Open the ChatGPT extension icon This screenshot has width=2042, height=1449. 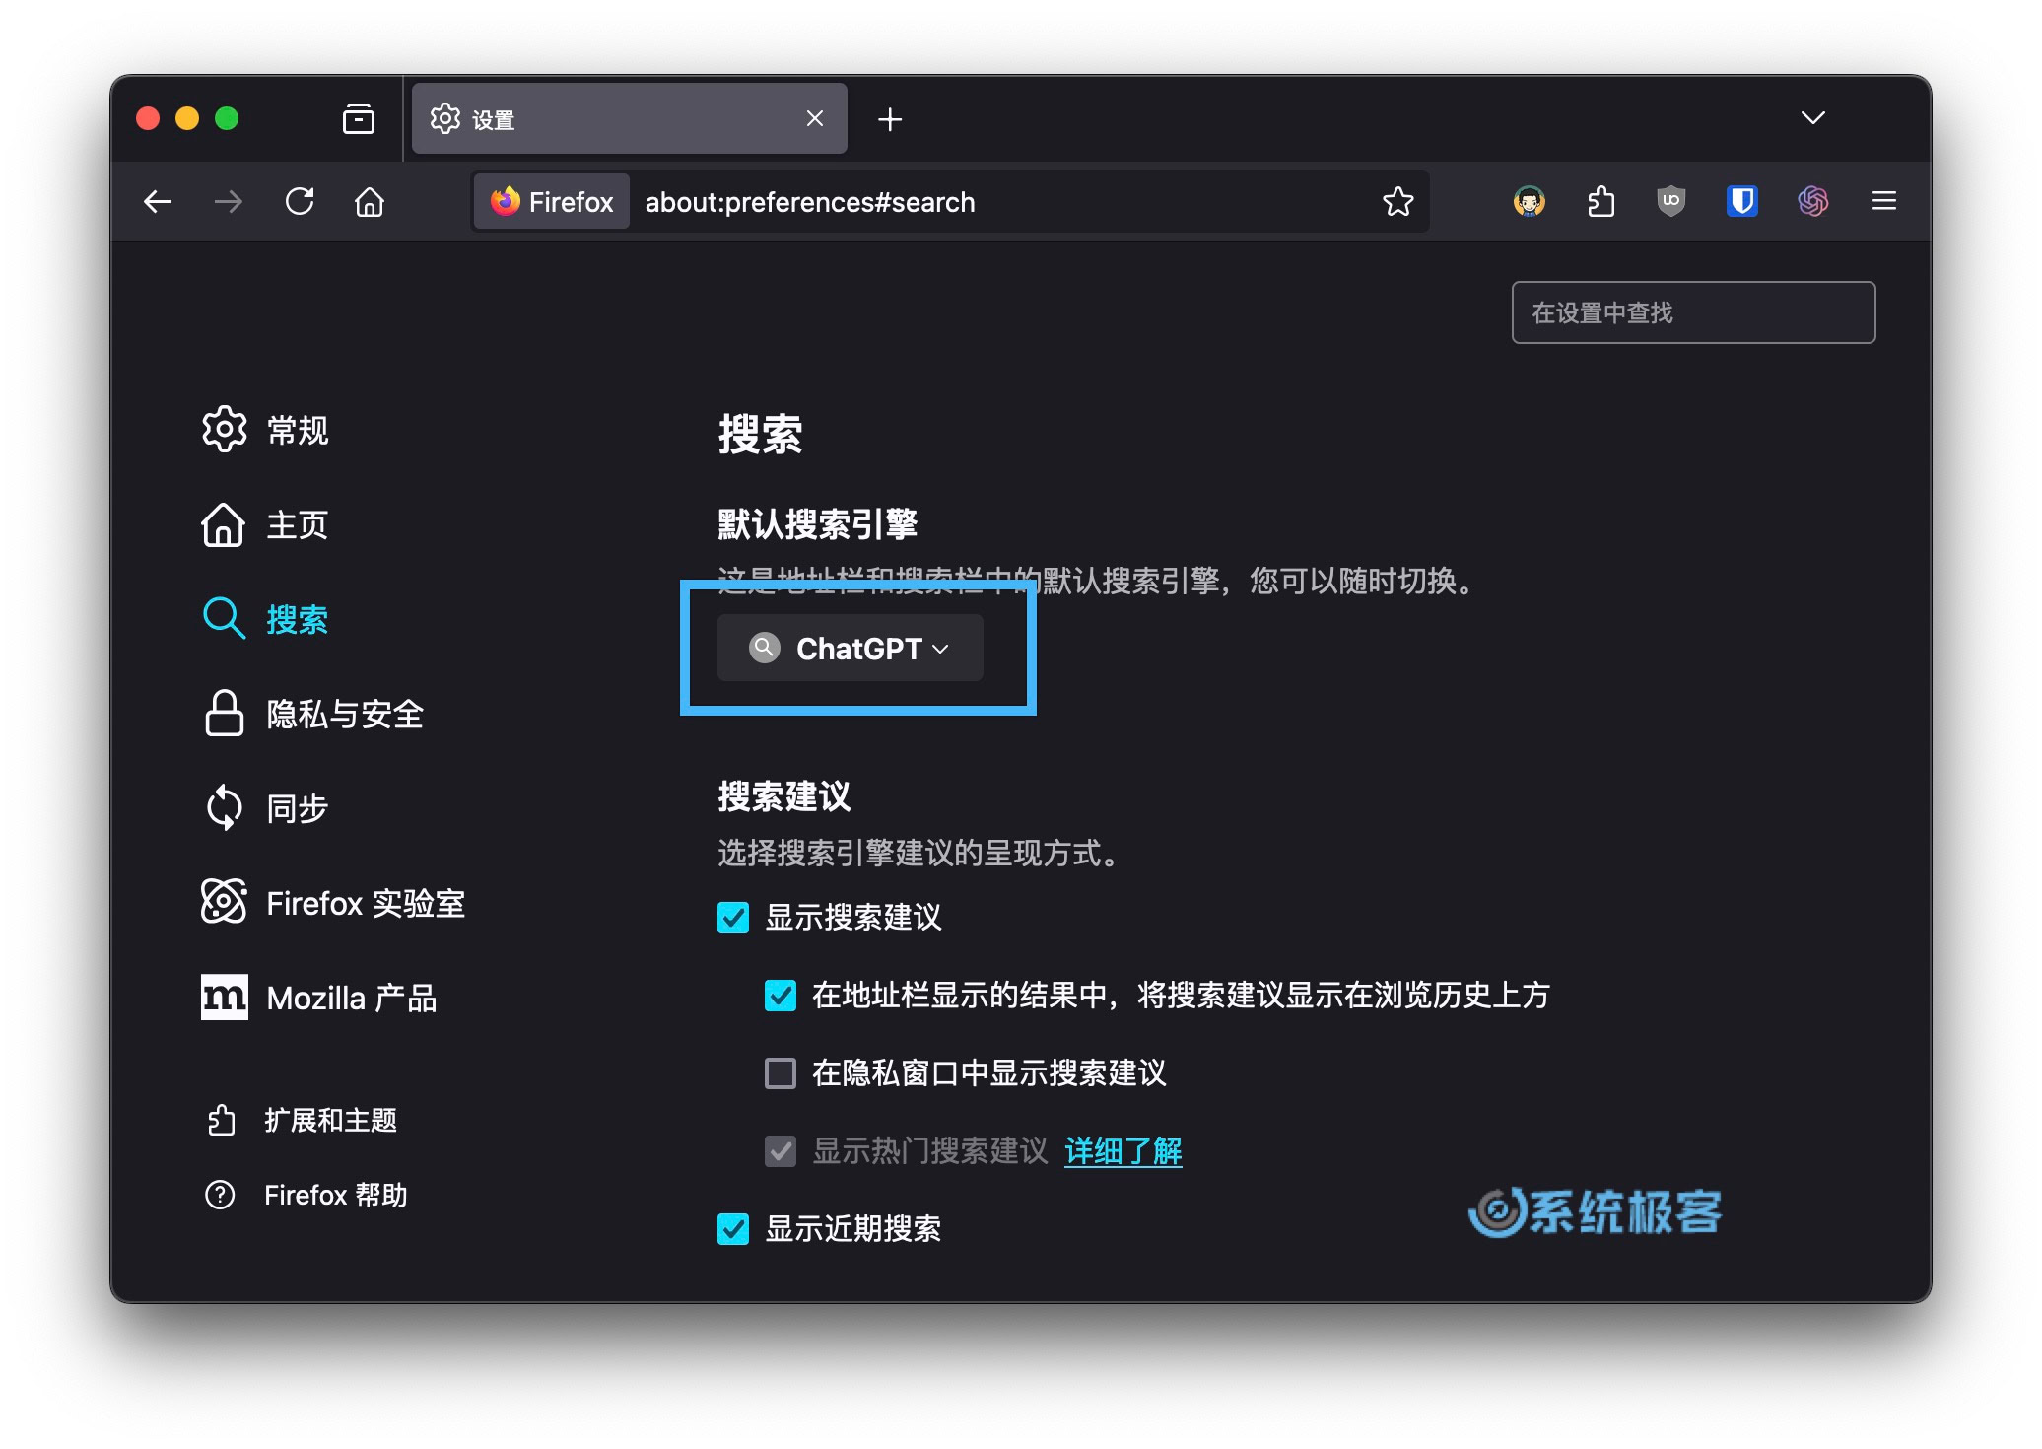(1813, 202)
